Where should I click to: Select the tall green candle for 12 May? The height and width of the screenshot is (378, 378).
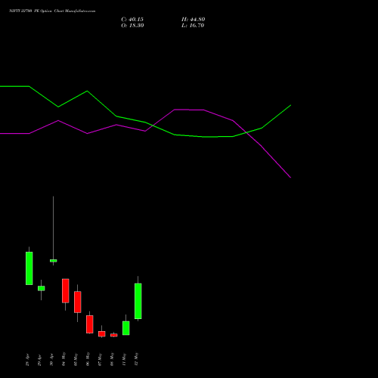138,301
